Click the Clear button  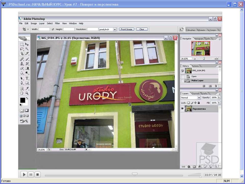[142, 29]
